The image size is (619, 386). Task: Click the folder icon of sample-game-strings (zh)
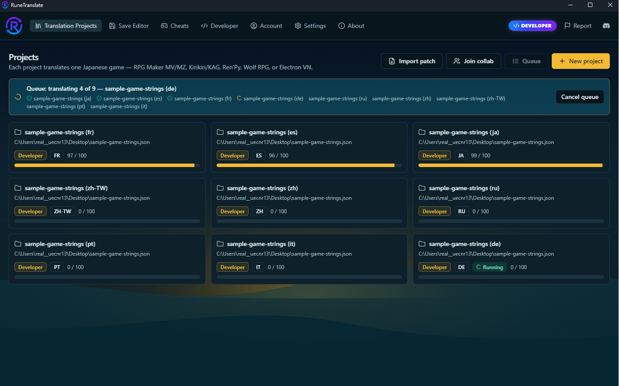pyautogui.click(x=220, y=188)
